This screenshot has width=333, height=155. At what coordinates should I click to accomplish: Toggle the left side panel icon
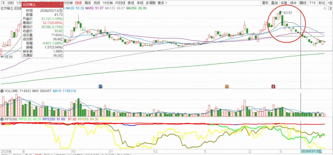2,3
